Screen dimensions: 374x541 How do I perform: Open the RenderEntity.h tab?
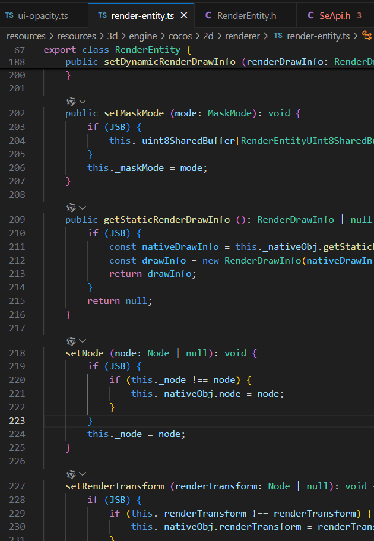point(246,16)
